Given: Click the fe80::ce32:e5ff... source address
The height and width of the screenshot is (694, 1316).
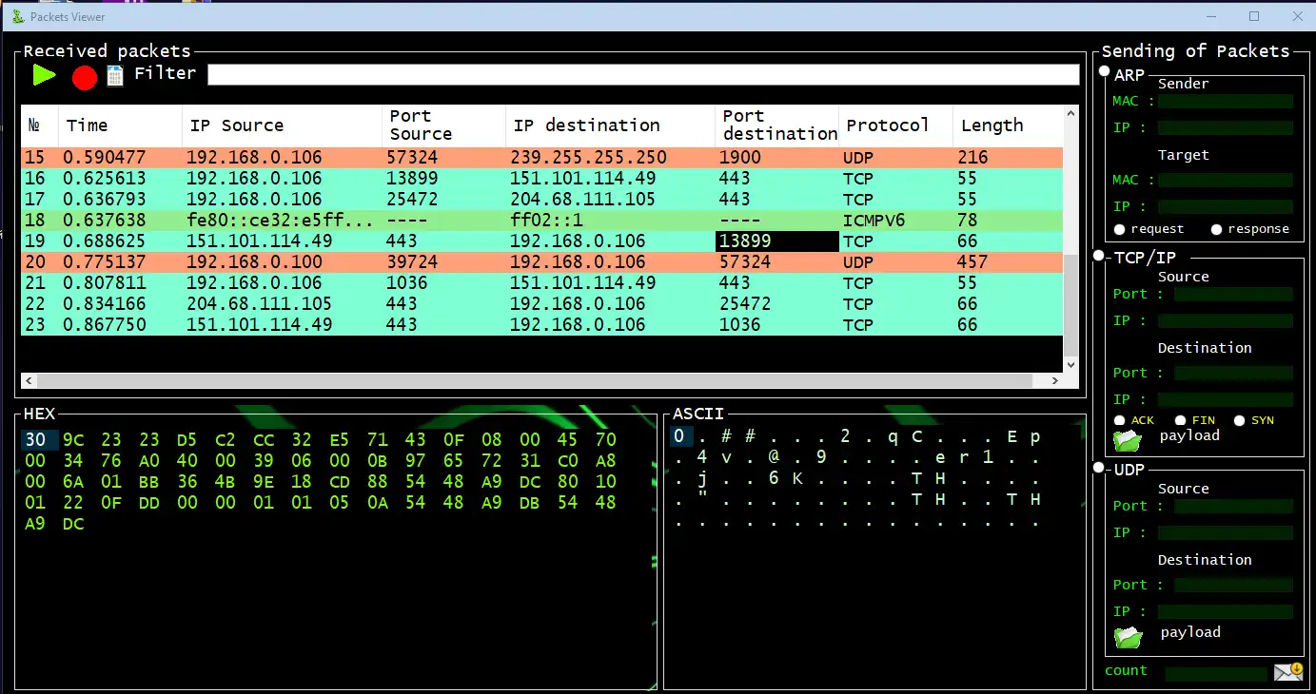Looking at the screenshot, I should [x=281, y=221].
